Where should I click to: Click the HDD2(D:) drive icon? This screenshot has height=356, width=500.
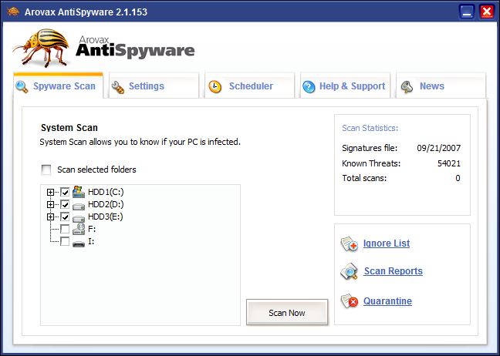[x=79, y=206]
